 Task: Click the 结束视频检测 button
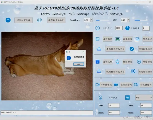pyautogui.click(x=145, y=72)
